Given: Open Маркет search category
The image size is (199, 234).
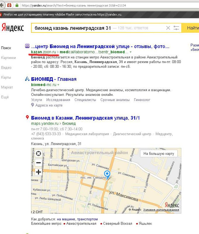Looking at the screenshot, I should (7, 87).
